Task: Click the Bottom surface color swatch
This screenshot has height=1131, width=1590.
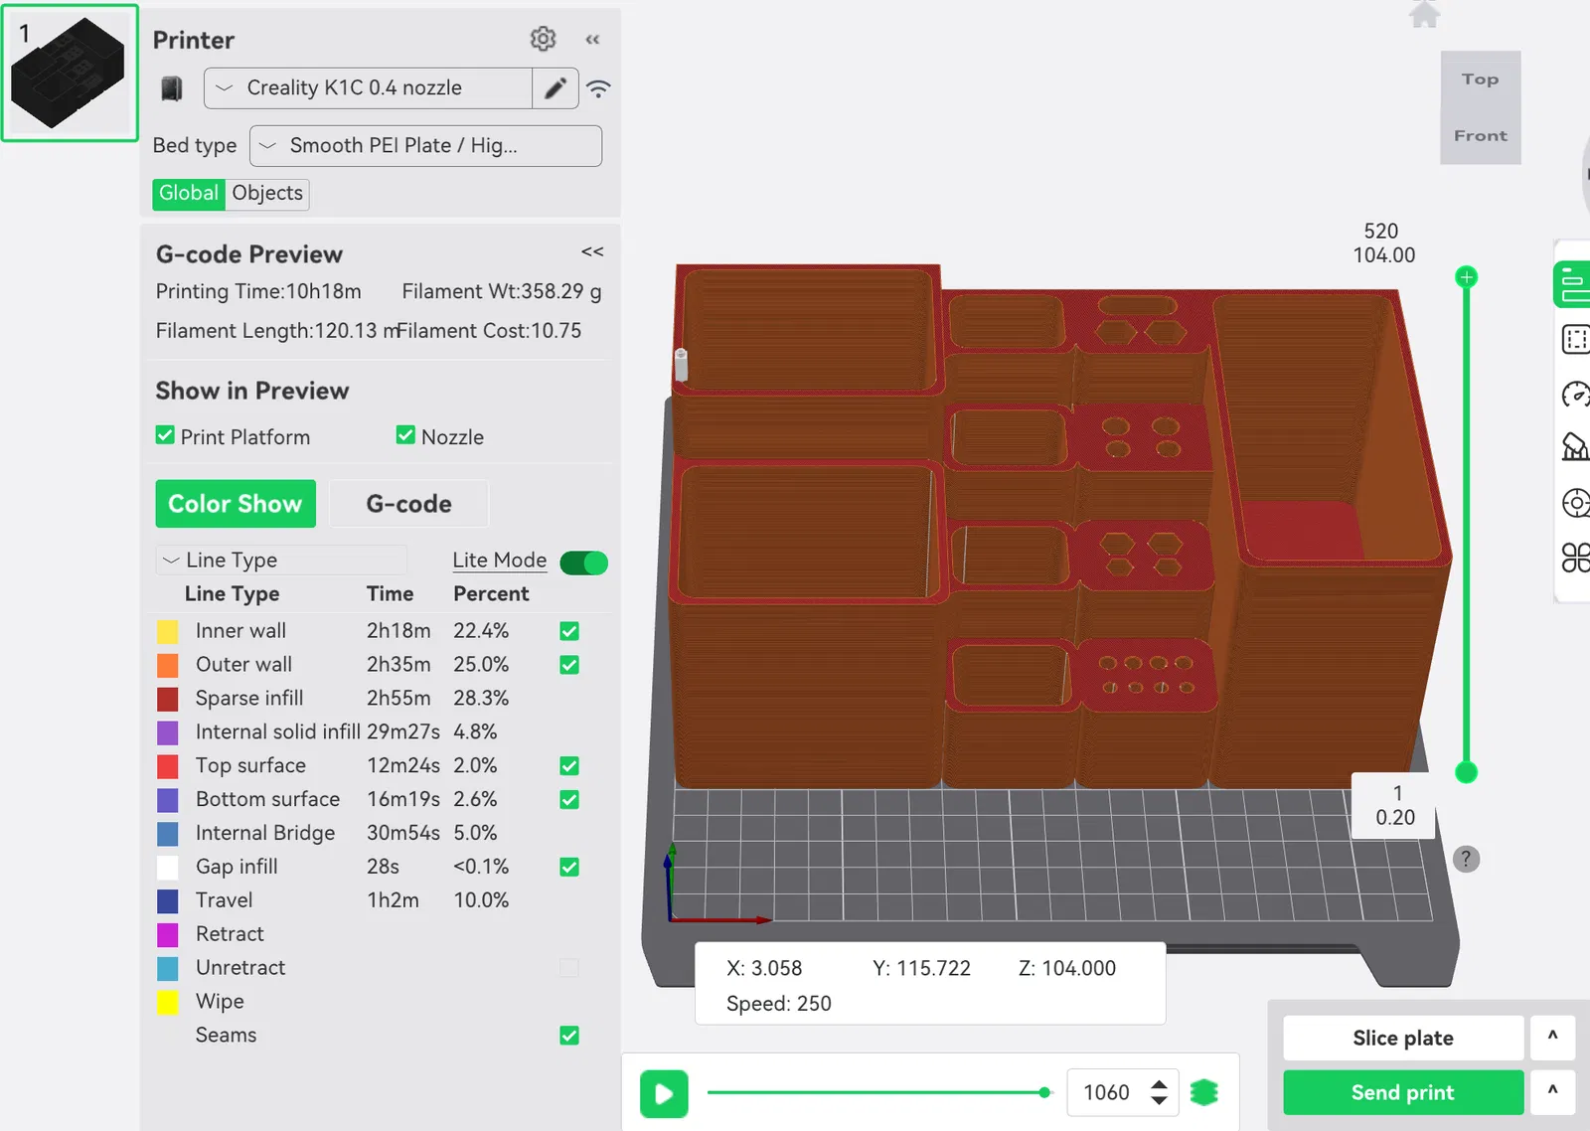Action: pyautogui.click(x=168, y=800)
